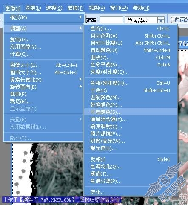This screenshot has width=188, height=205.
Task: Open the 图像(I) menu
Action: 13,8
